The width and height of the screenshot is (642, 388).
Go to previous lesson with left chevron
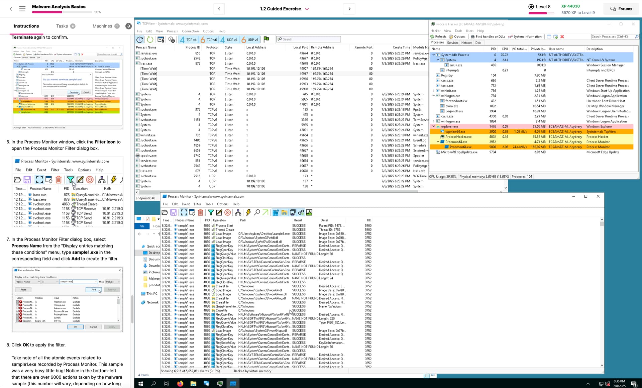219,9
